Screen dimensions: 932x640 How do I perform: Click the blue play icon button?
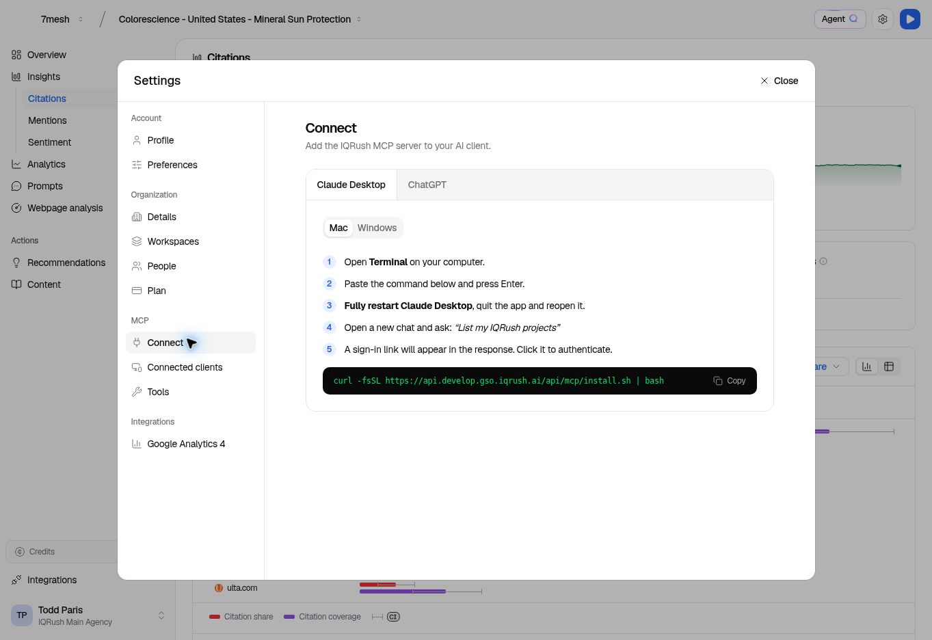point(910,19)
